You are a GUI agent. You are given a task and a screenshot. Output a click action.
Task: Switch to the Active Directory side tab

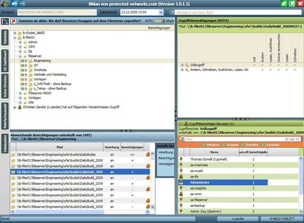point(5,86)
